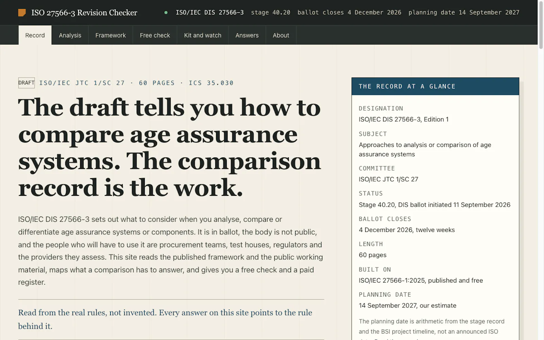Viewport: 544px width, 340px height.
Task: Click the 'ISO/IEC JTC 1/SC 27' committee value
Action: coord(388,179)
